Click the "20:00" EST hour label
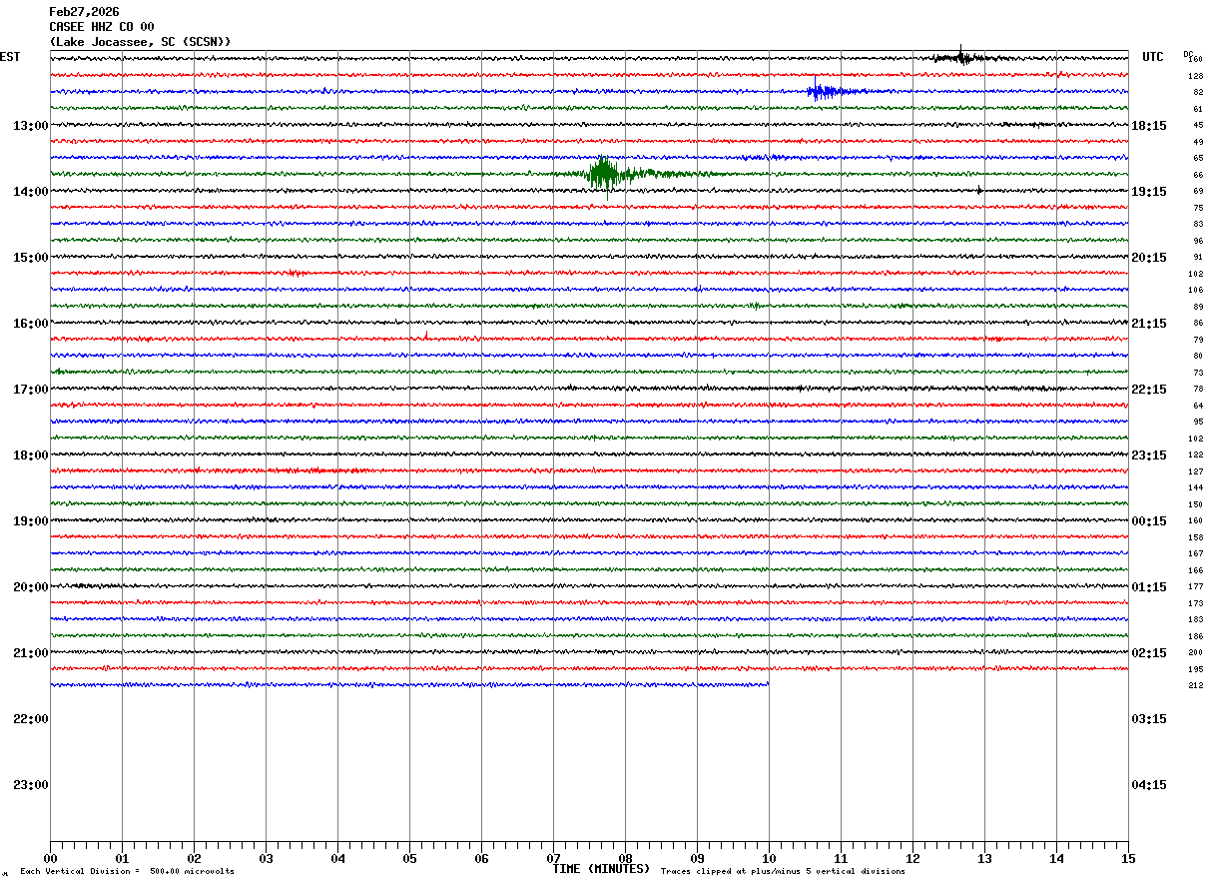This screenshot has width=1208, height=885. click(x=31, y=586)
